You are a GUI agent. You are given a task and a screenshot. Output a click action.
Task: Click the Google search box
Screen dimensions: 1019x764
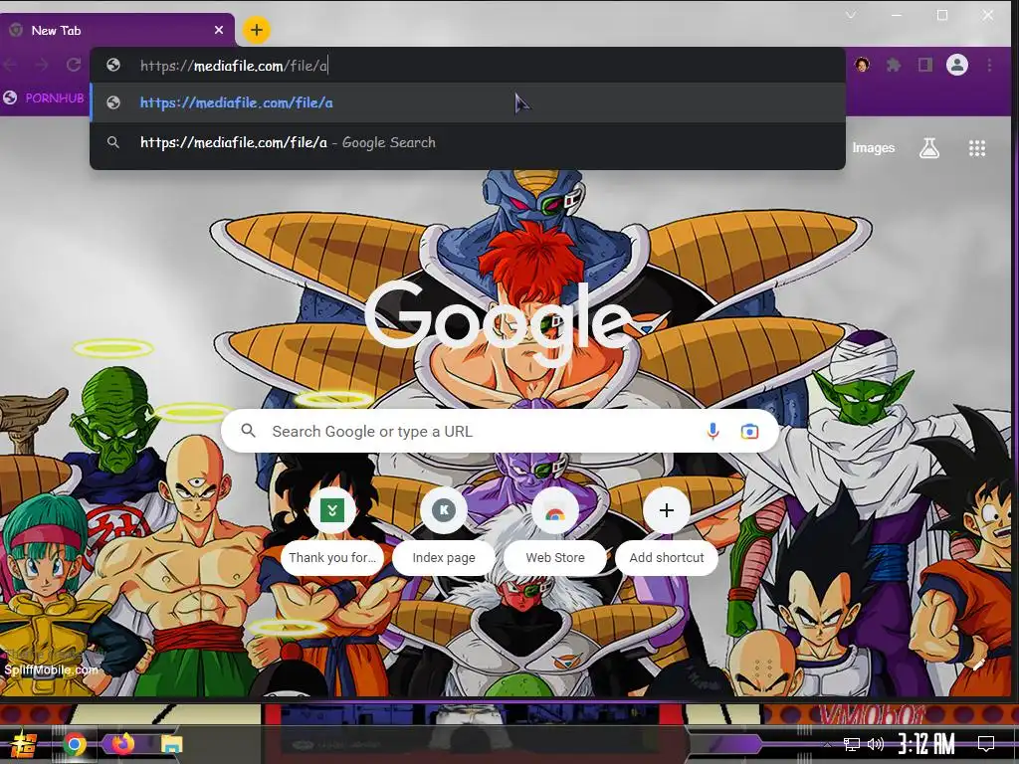[500, 431]
